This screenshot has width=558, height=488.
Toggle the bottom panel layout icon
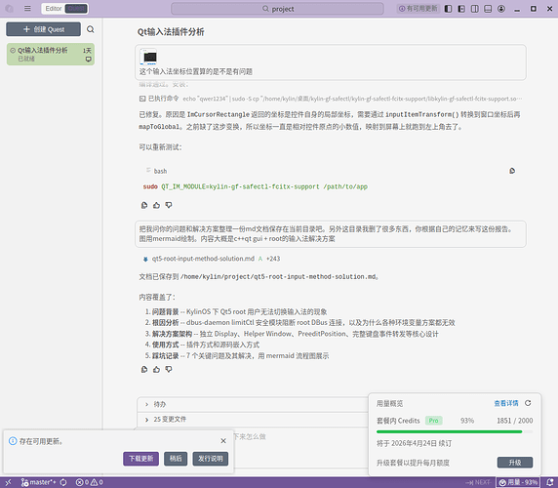point(488,9)
